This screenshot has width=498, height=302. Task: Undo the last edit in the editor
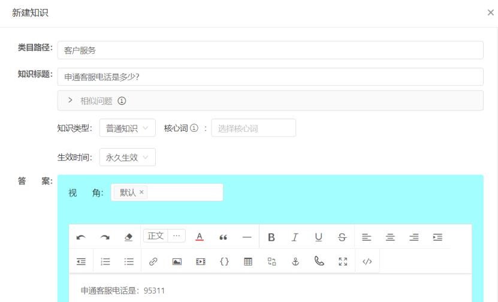81,237
